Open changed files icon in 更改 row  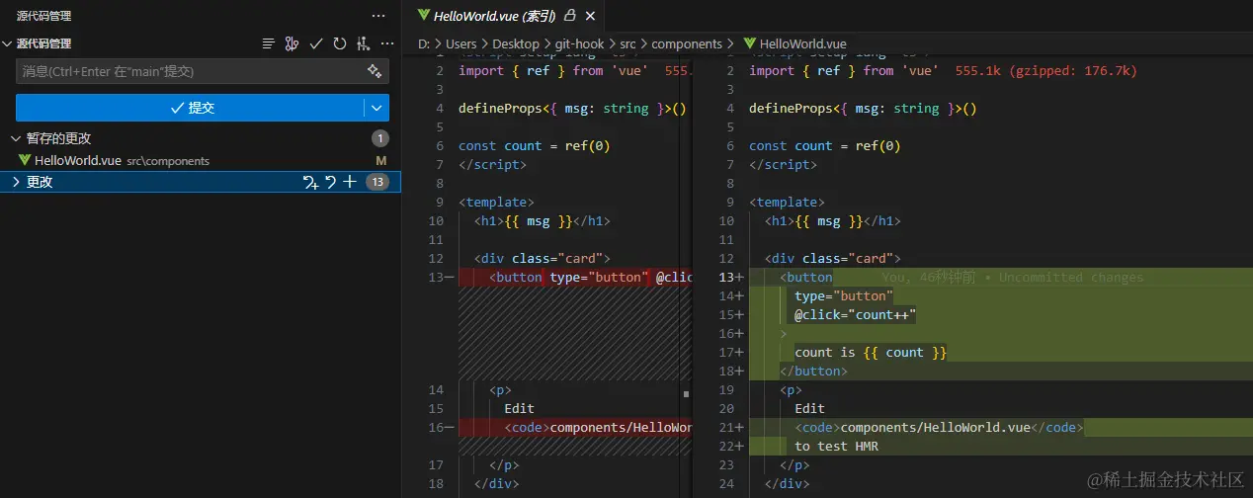tap(310, 182)
